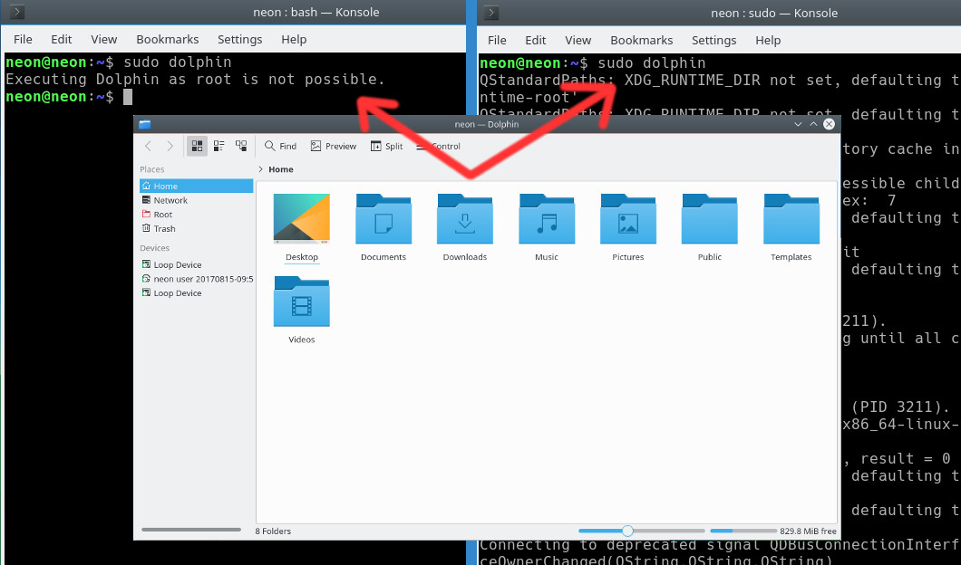Image resolution: width=961 pixels, height=565 pixels.
Task: Open the Find search bar
Action: coord(279,146)
